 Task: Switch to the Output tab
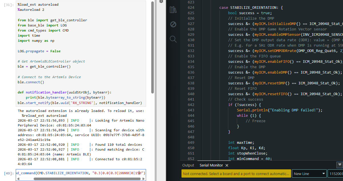(188, 165)
